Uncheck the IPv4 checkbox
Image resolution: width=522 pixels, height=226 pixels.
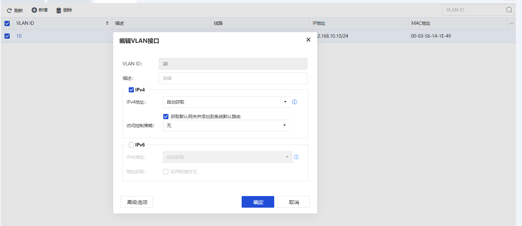pyautogui.click(x=131, y=90)
